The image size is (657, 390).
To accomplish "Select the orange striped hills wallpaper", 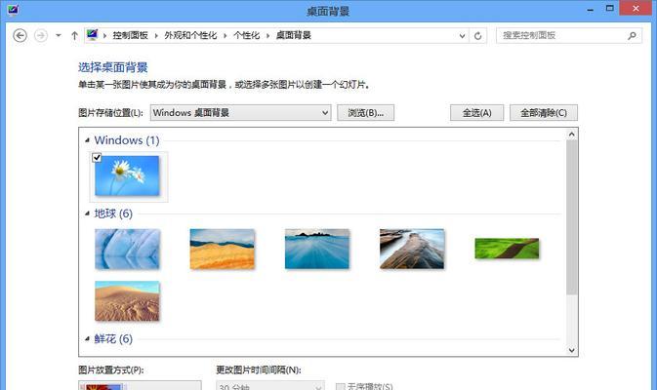I will pyautogui.click(x=222, y=249).
